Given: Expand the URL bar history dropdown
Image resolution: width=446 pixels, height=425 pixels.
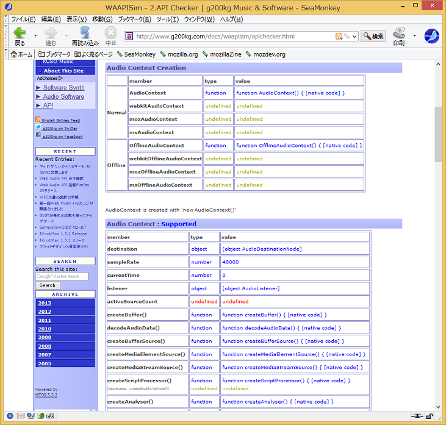Looking at the screenshot, I should pos(354,37).
